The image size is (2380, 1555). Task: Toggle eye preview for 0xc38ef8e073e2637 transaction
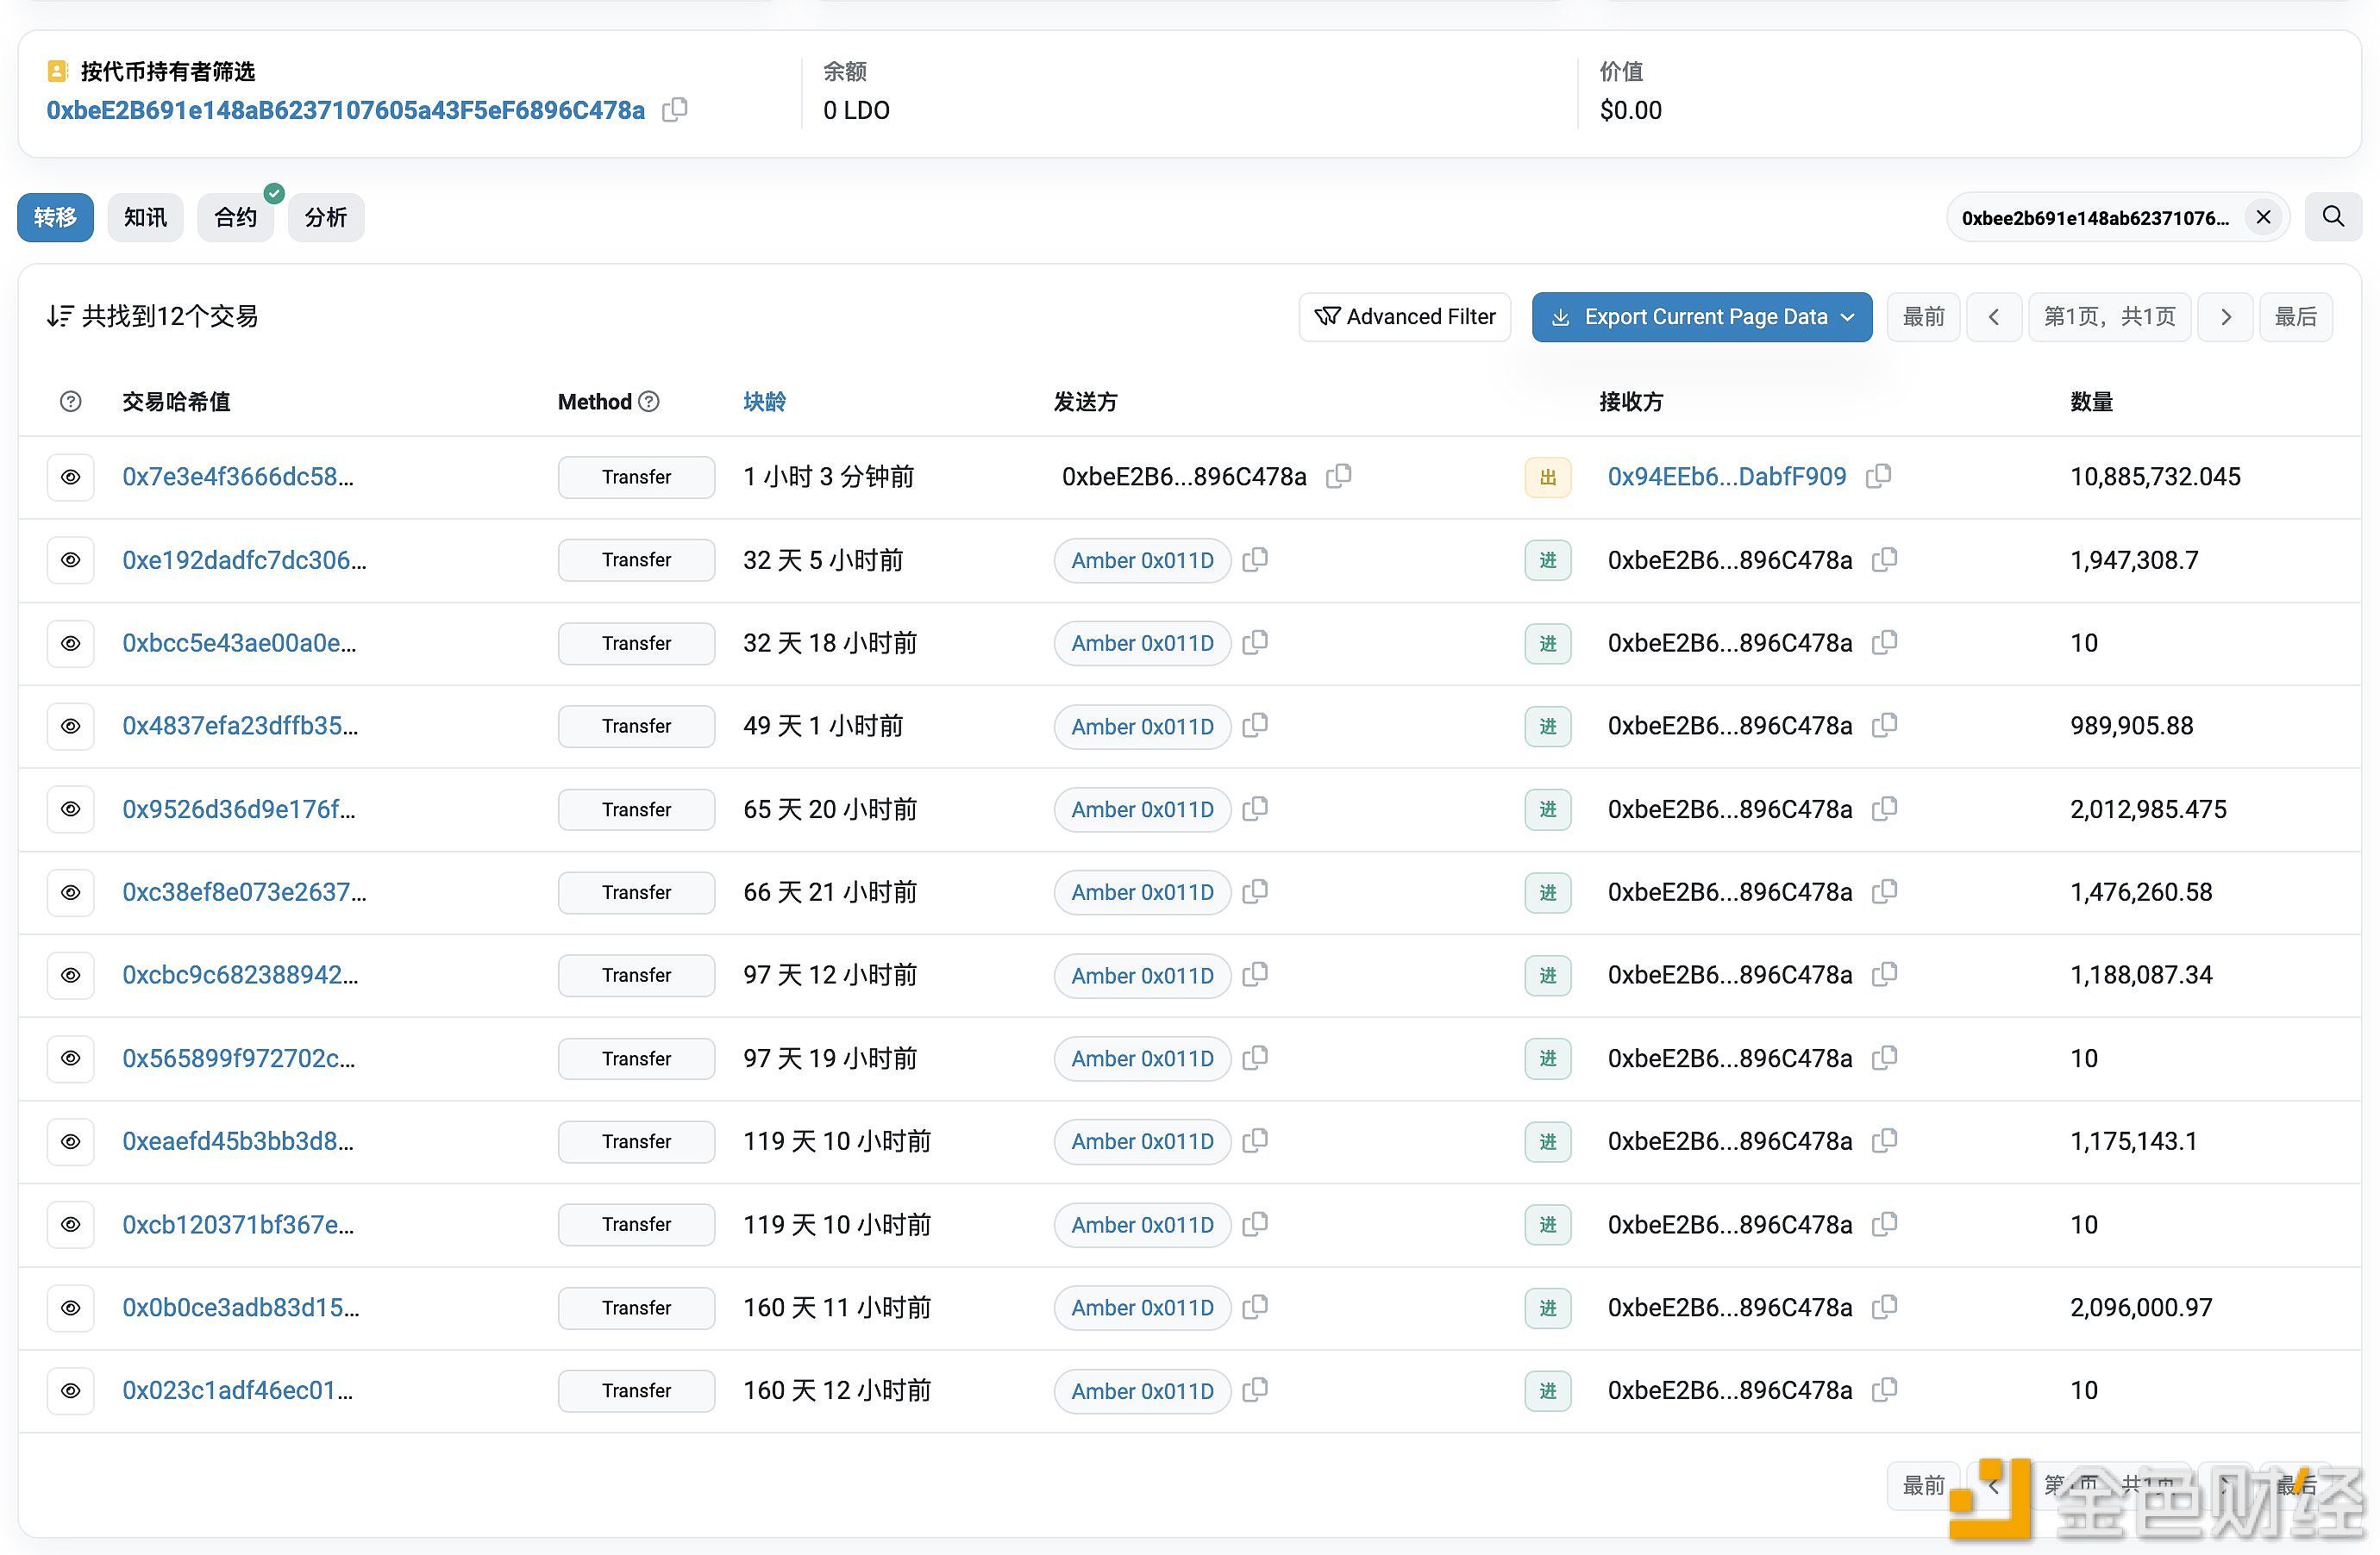(71, 891)
